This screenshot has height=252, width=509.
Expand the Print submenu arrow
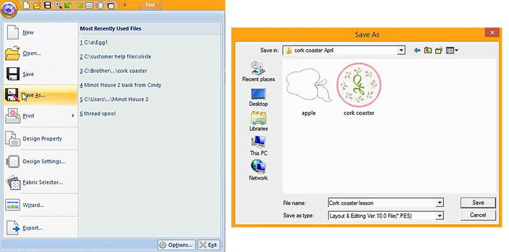(x=73, y=116)
